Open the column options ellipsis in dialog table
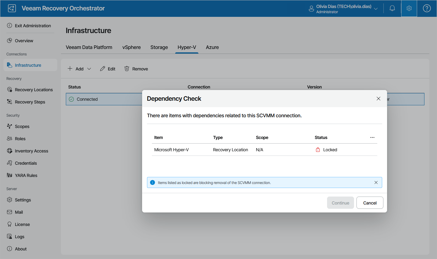437x259 pixels. [372, 137]
